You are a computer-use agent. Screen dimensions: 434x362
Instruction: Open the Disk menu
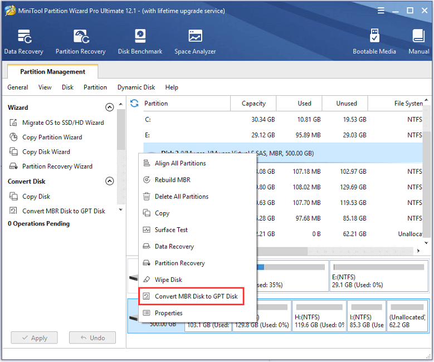(x=67, y=87)
